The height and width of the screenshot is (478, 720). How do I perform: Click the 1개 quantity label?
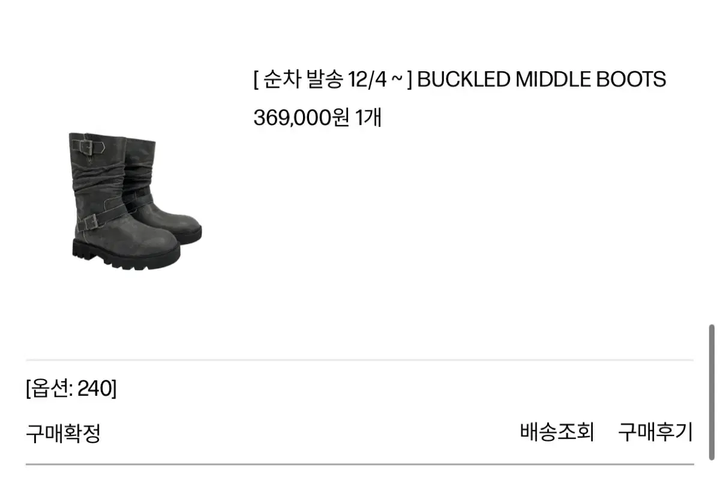pos(368,117)
